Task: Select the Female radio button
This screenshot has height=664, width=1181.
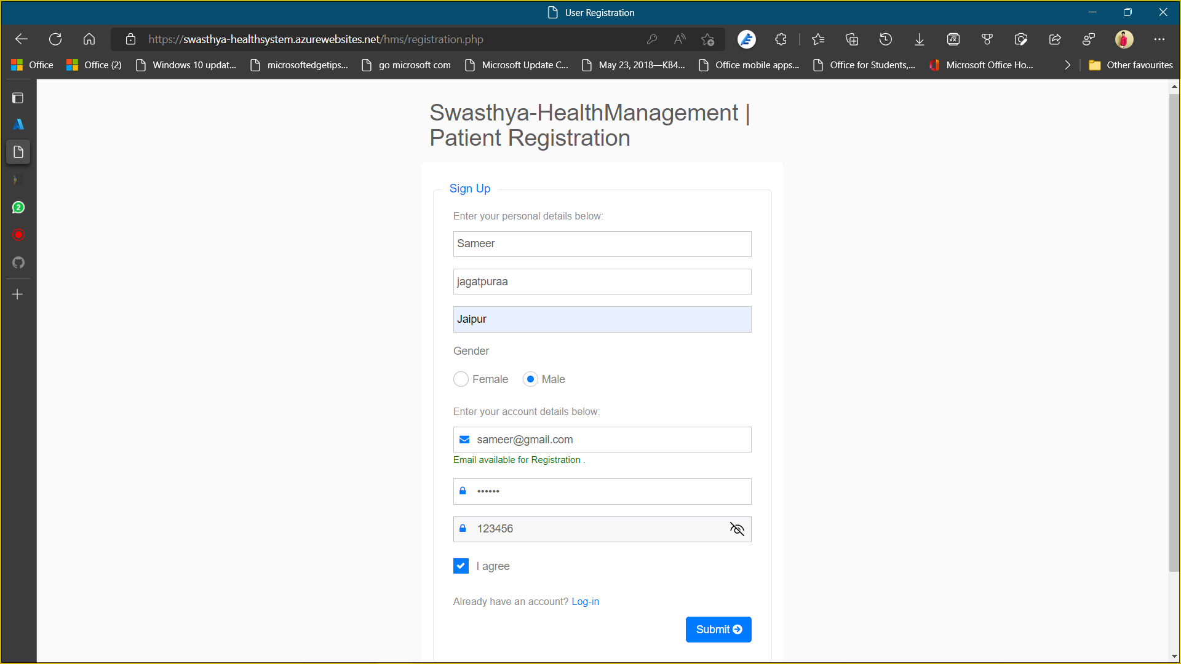Action: pyautogui.click(x=461, y=379)
